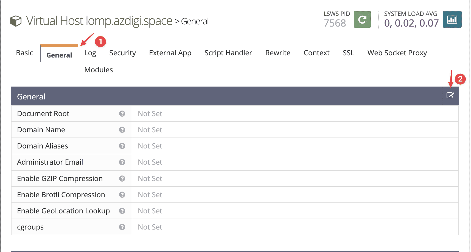The height and width of the screenshot is (252, 471).
Task: Open the Script Handler tab
Action: click(228, 53)
